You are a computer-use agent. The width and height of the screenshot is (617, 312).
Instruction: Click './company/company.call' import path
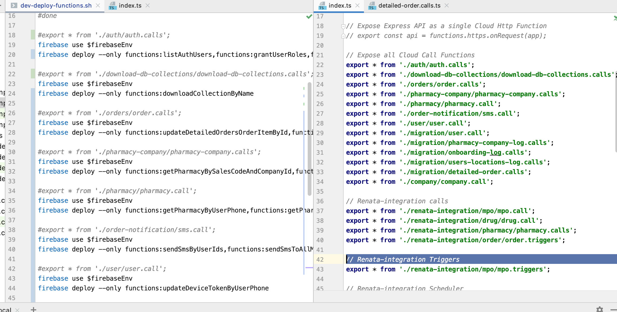[x=444, y=182]
